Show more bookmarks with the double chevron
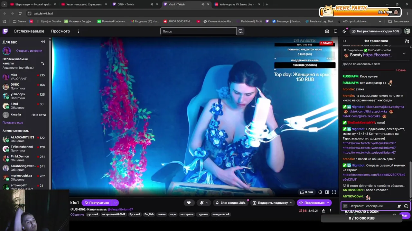 pos(380,21)
